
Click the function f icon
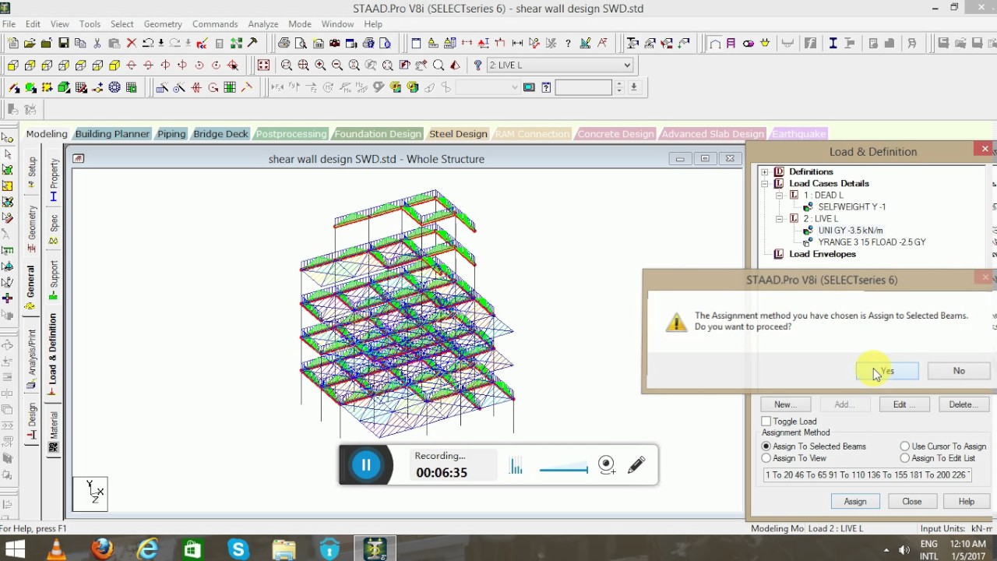[x=810, y=44]
